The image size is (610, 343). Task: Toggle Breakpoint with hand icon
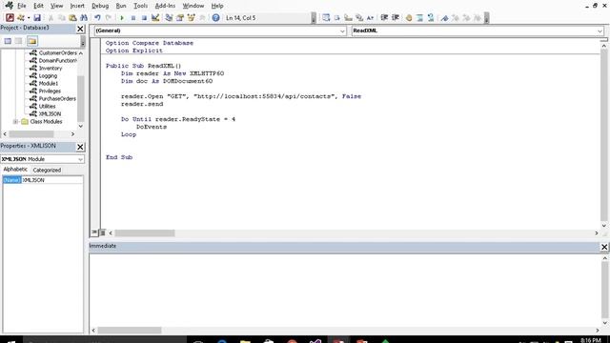(x=409, y=18)
